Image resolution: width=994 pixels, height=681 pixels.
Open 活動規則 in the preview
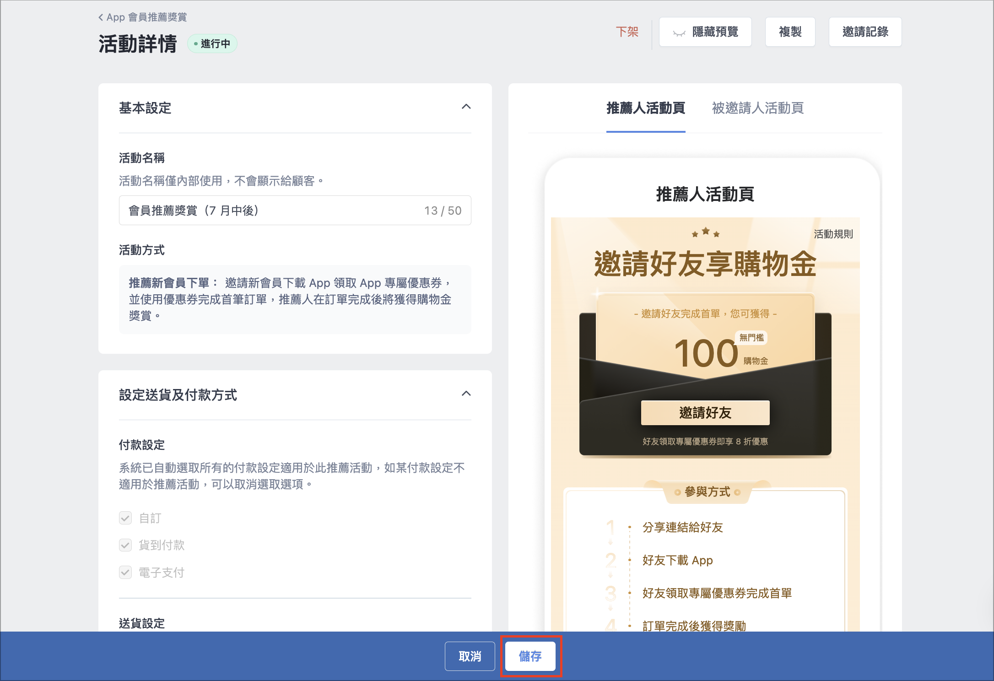(833, 234)
